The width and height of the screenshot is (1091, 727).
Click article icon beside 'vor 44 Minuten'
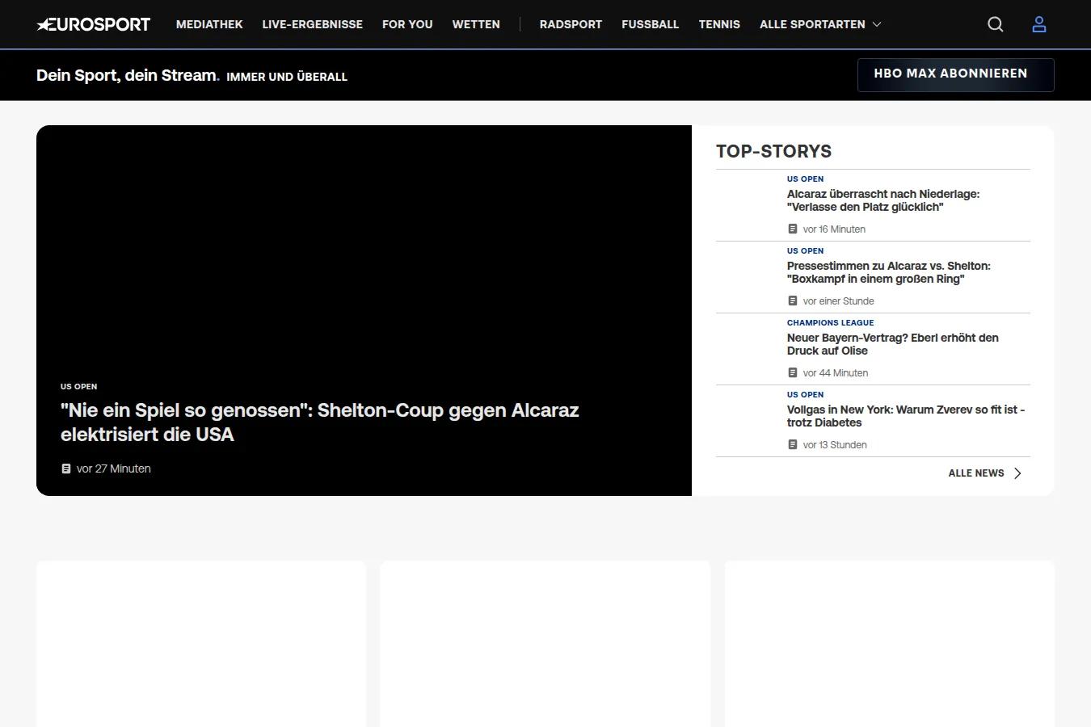click(793, 372)
